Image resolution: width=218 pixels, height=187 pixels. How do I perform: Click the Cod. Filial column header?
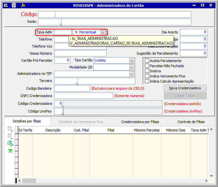click(81, 130)
